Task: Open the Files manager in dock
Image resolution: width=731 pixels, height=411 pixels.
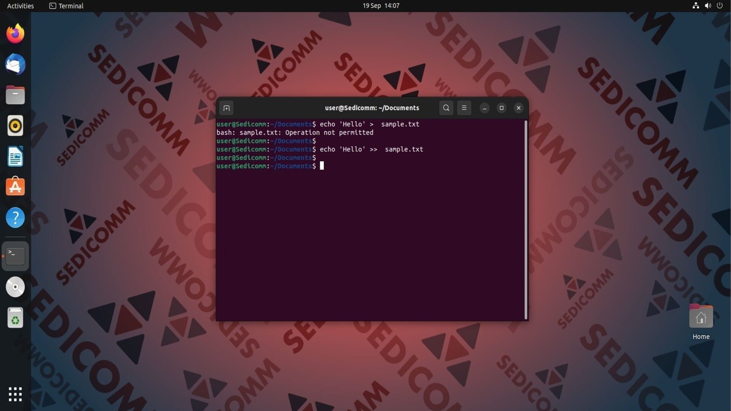Action: [15, 95]
